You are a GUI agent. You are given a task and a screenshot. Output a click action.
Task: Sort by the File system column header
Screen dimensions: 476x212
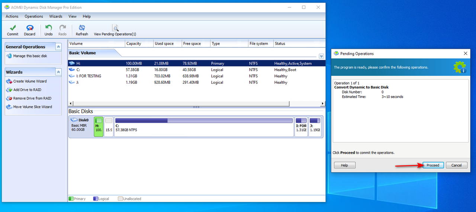point(261,44)
